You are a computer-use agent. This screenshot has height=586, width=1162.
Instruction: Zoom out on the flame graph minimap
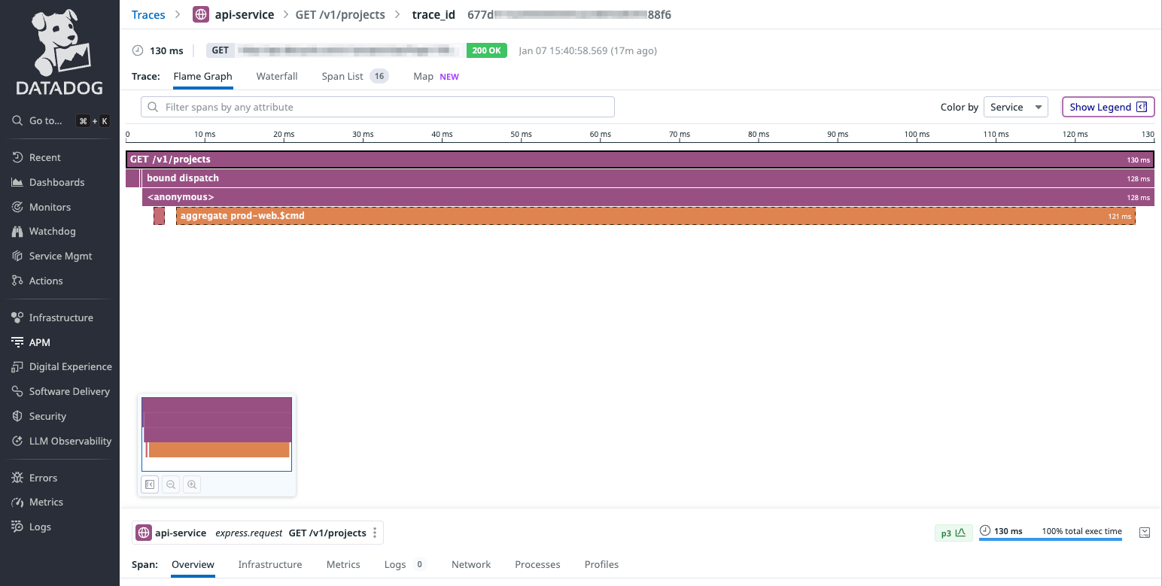click(x=171, y=484)
